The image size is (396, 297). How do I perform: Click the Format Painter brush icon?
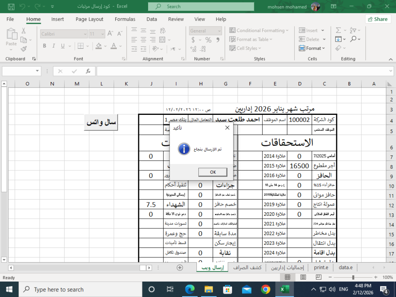point(24,49)
